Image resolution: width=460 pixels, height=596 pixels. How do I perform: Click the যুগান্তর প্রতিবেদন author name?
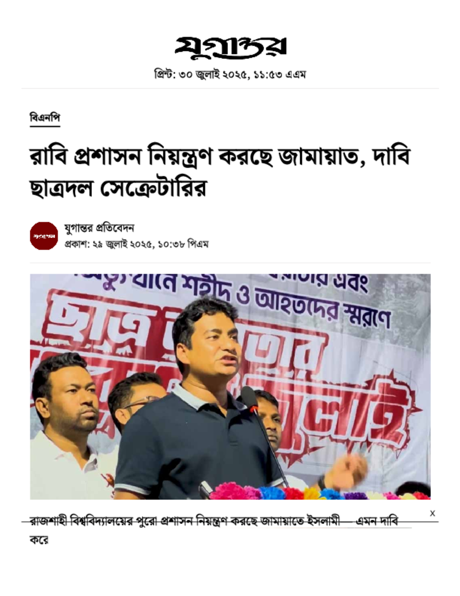point(99,228)
